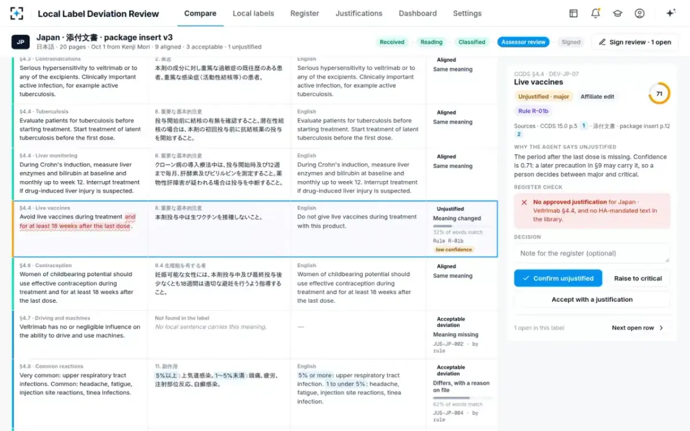Click Raise to critical
690x431 pixels.
(638, 278)
